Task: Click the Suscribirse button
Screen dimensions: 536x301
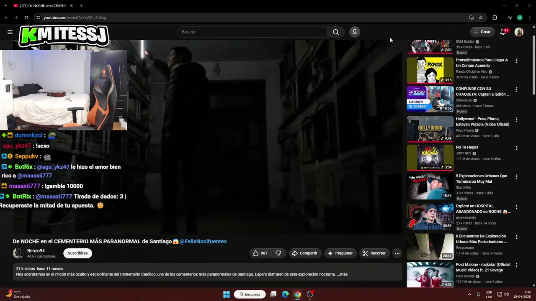Action: tap(77, 253)
